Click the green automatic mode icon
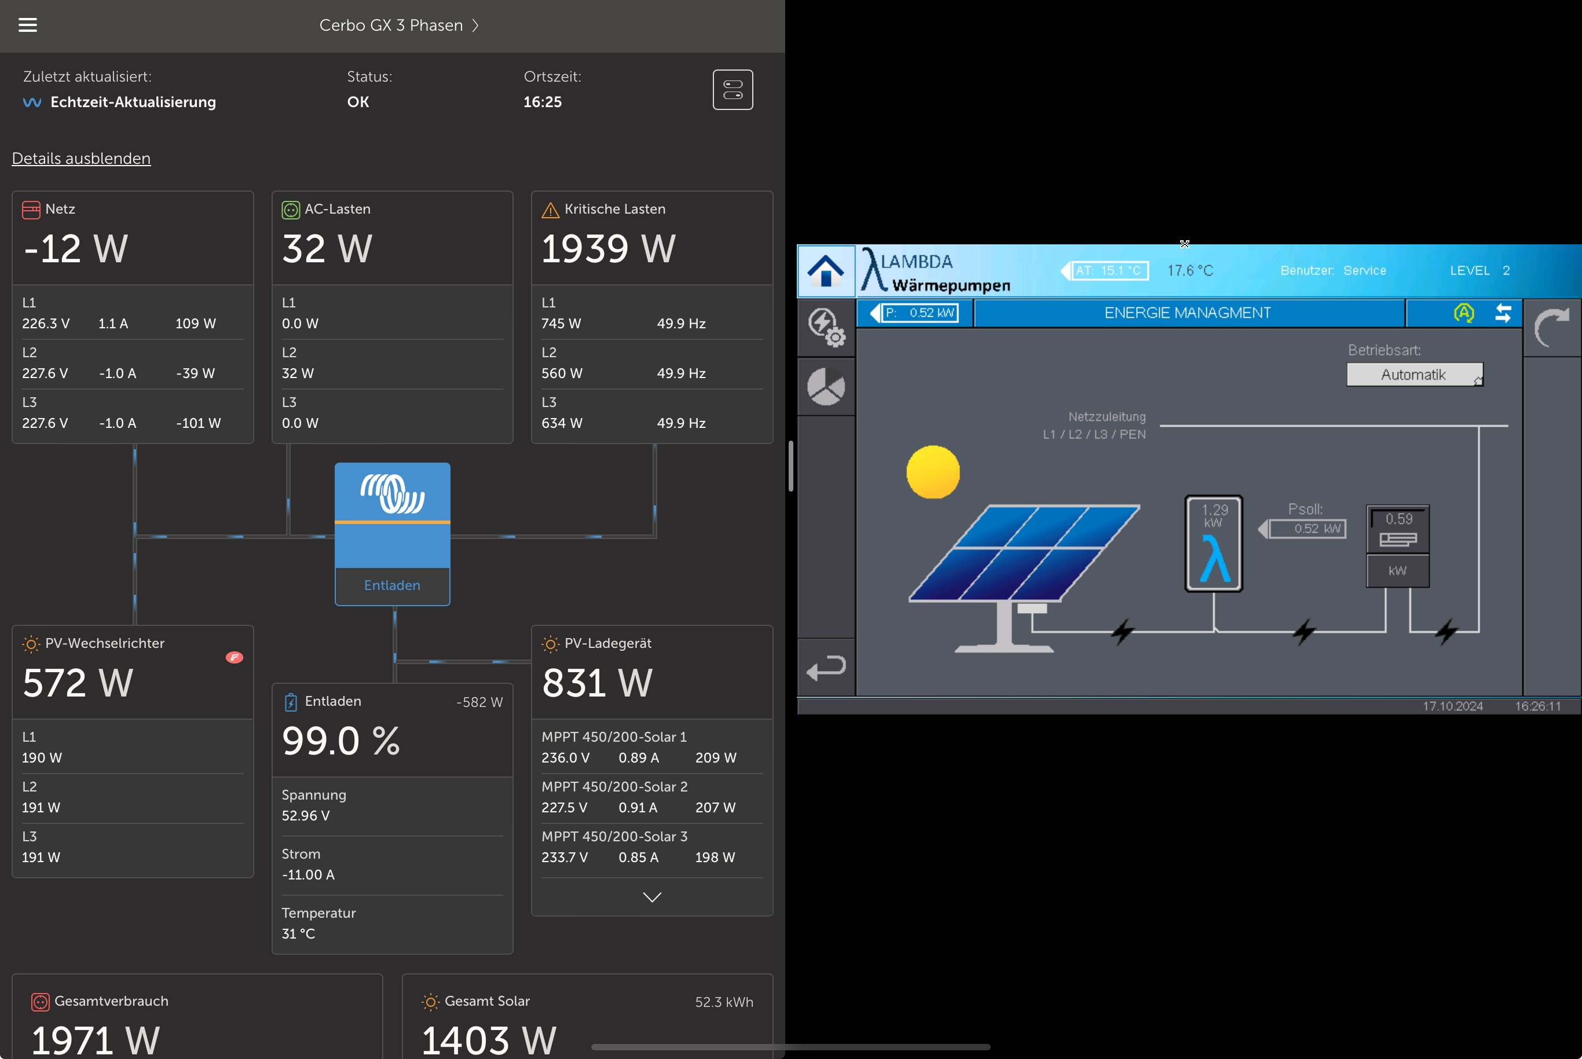 [x=1463, y=313]
